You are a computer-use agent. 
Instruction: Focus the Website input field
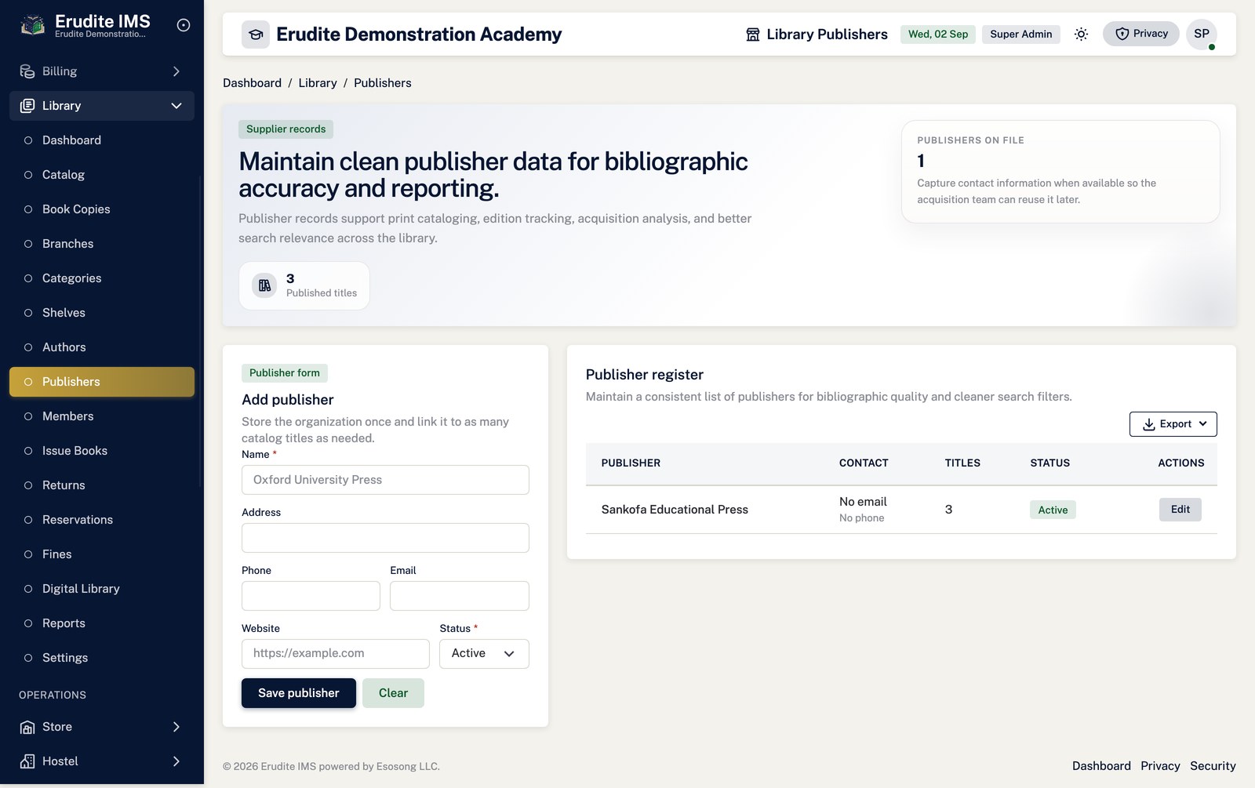(336, 654)
